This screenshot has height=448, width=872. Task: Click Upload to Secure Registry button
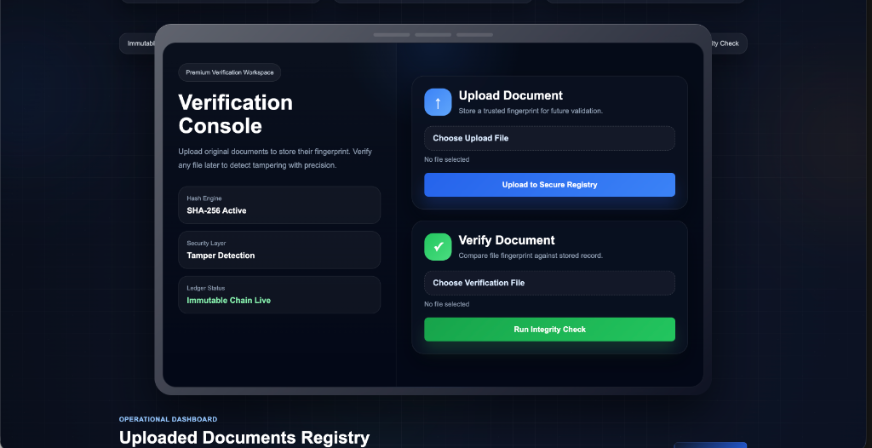(549, 185)
